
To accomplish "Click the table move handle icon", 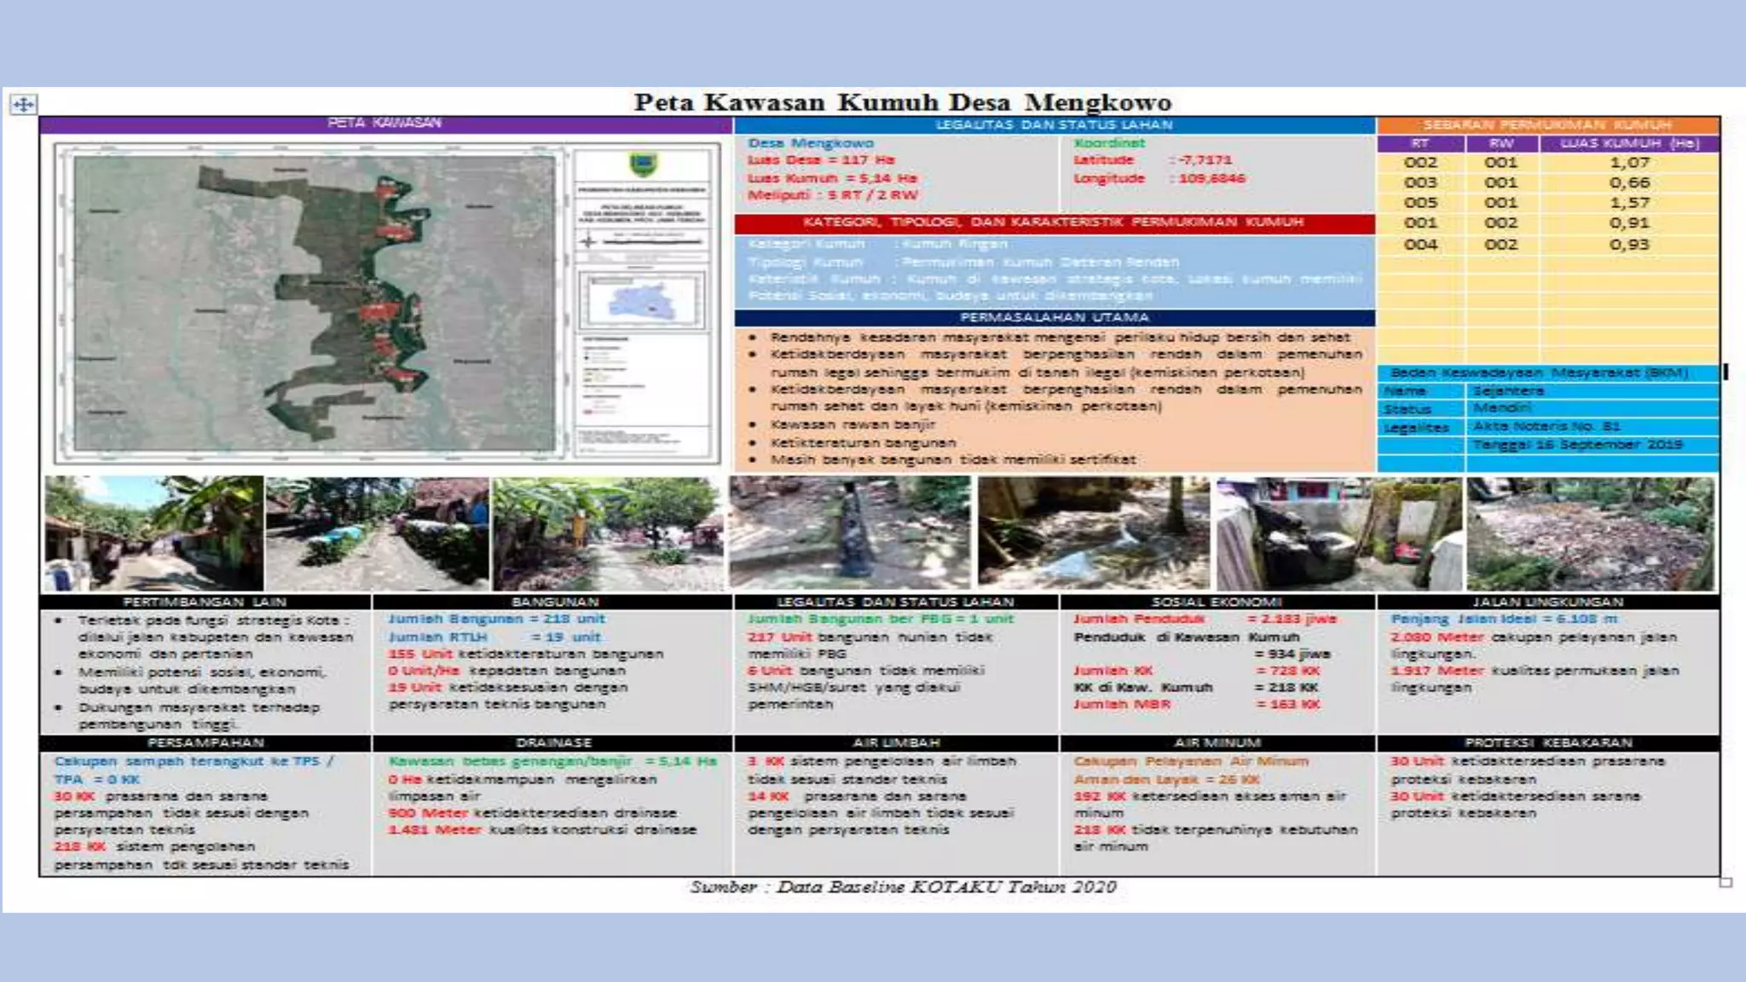I will pos(23,104).
